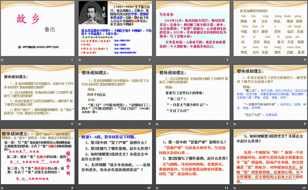Click slide number 10 label
This screenshot has height=190, width=308.
[149, 188]
